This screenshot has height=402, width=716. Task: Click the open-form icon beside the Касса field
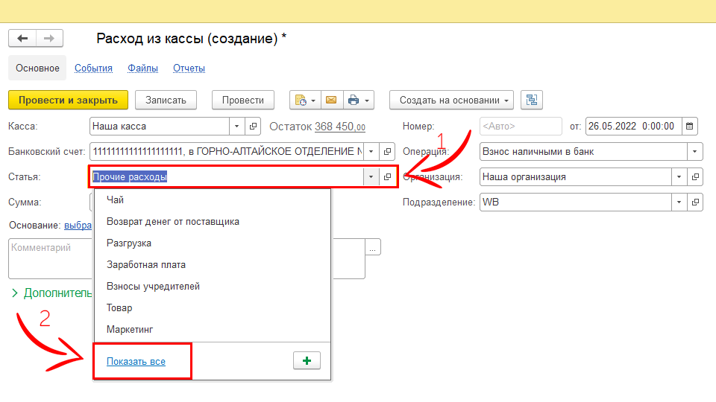tap(253, 126)
